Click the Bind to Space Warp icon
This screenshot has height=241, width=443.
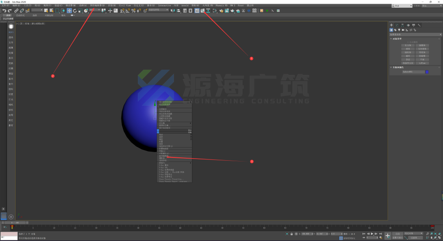click(27, 11)
